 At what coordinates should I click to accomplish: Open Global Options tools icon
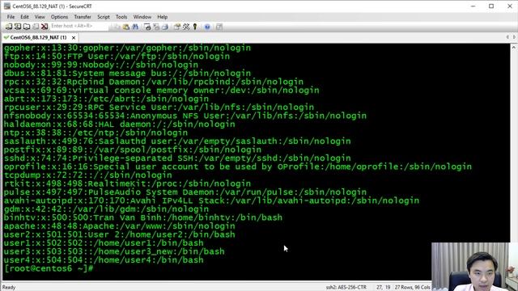coord(186,27)
